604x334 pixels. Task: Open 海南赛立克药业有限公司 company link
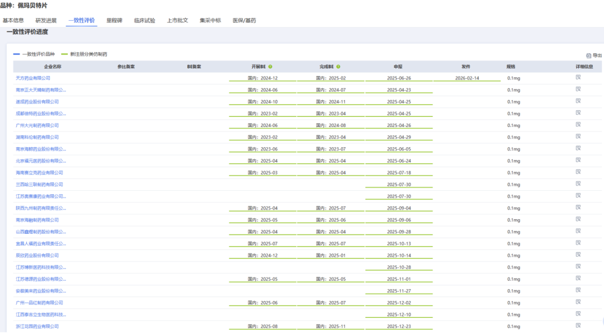[39, 172]
